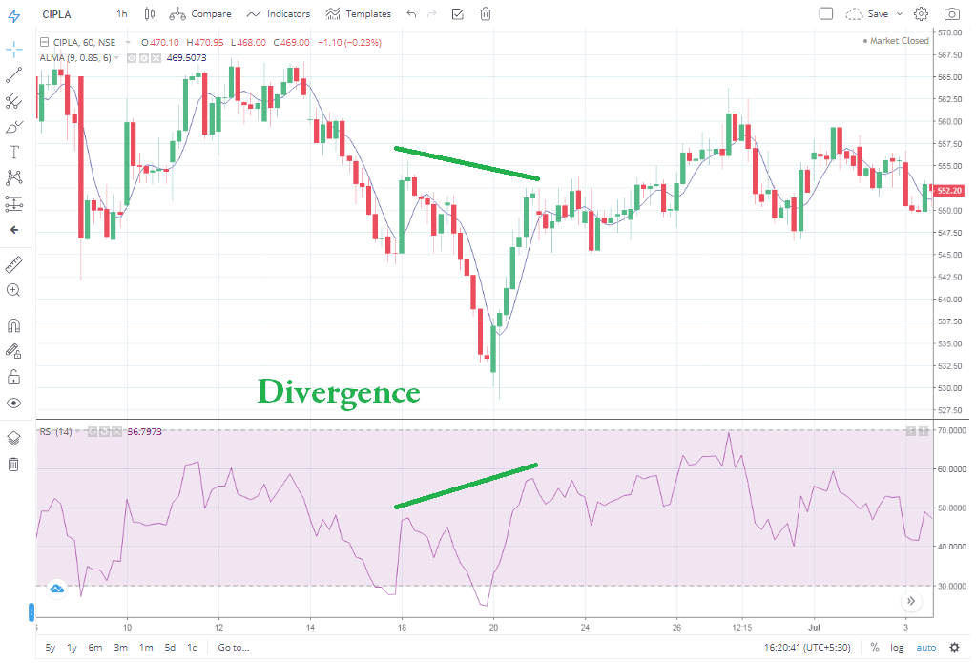Redo last chart action
The height and width of the screenshot is (663, 976).
tap(432, 13)
